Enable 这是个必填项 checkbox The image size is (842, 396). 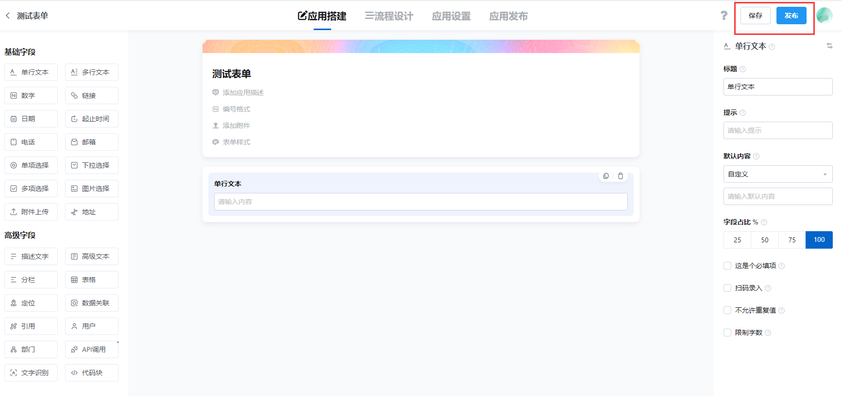point(727,266)
